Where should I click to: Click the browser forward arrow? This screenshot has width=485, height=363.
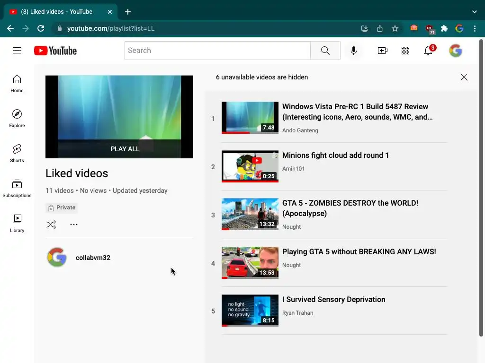pos(26,28)
